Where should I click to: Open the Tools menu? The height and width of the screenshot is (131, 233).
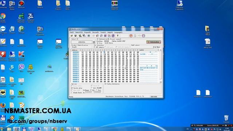point(103,32)
